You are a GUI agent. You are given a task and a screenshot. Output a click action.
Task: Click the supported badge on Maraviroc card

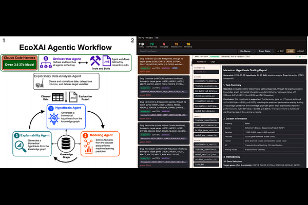145,68
